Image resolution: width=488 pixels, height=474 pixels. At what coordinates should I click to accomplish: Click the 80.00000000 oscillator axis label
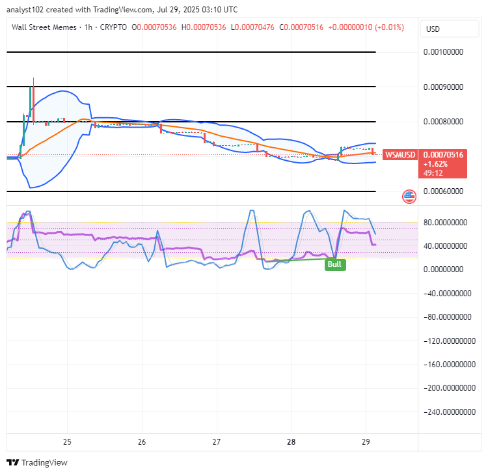[x=445, y=223]
